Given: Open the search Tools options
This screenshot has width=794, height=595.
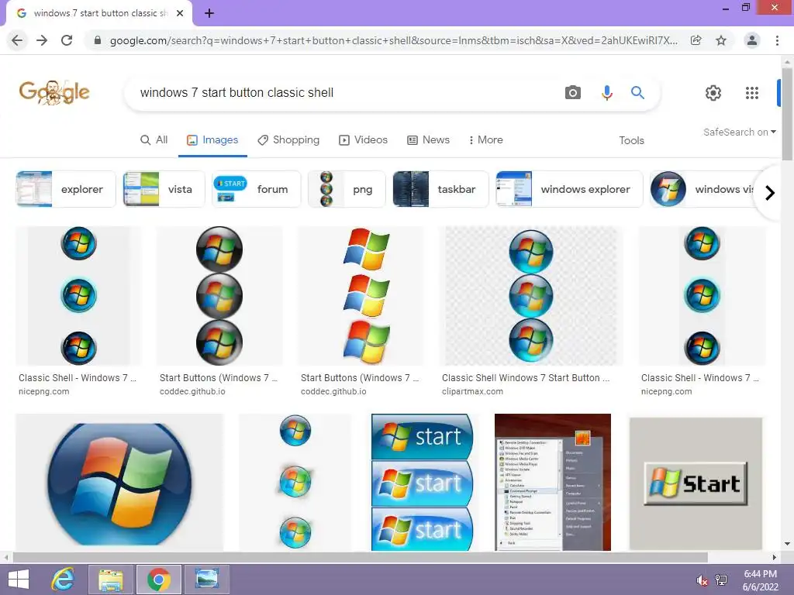Looking at the screenshot, I should click(631, 141).
